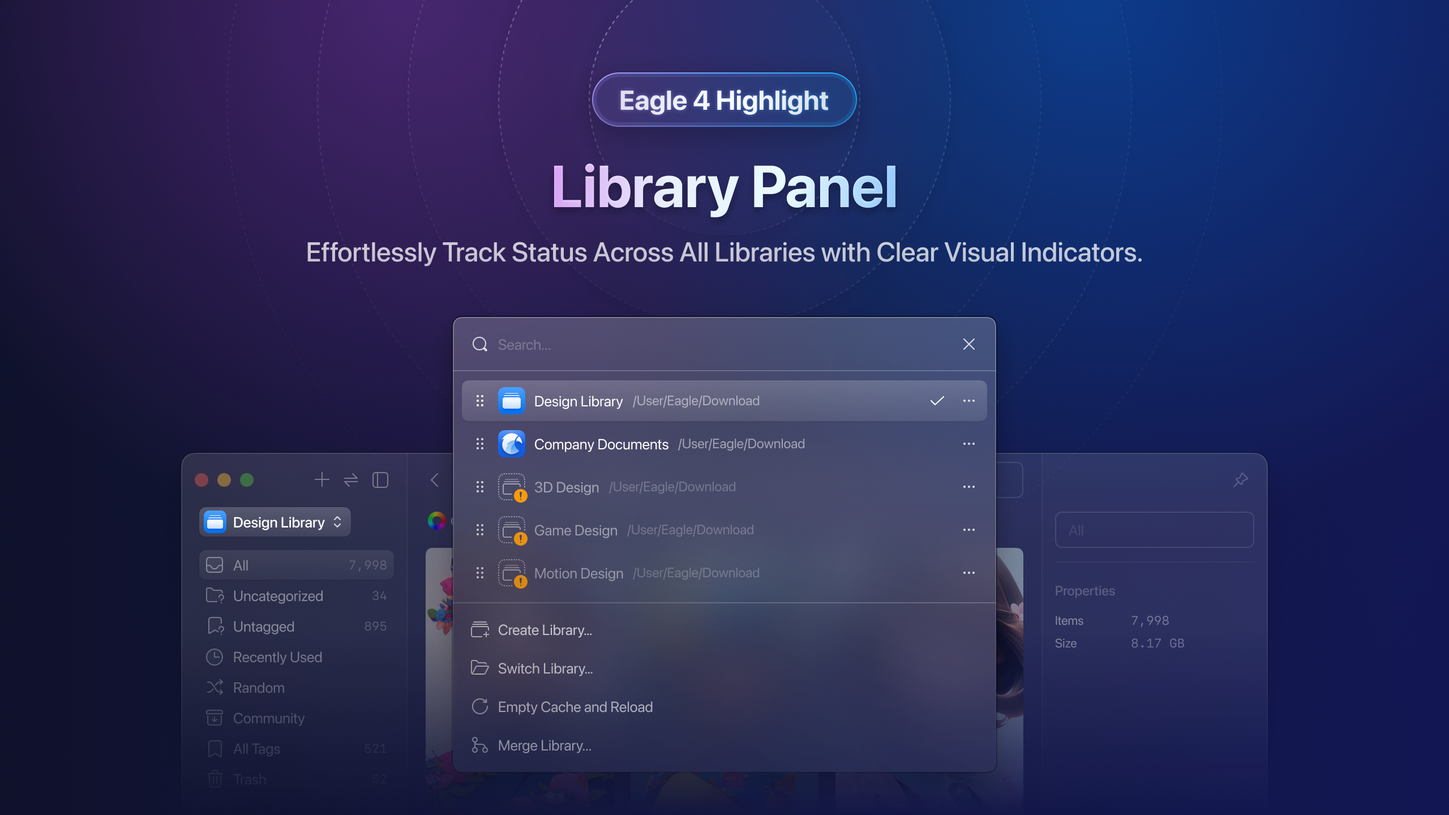This screenshot has width=1449, height=815.
Task: Click the Trash icon in the sidebar
Action: (x=215, y=779)
